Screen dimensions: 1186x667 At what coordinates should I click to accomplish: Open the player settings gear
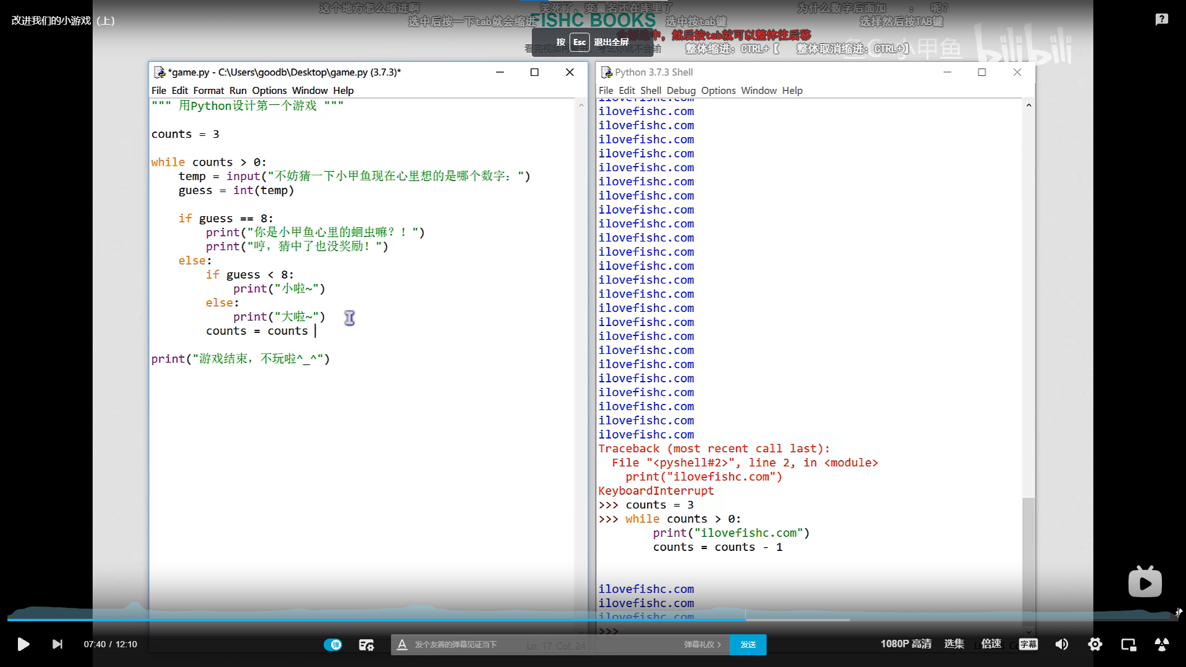click(1095, 644)
